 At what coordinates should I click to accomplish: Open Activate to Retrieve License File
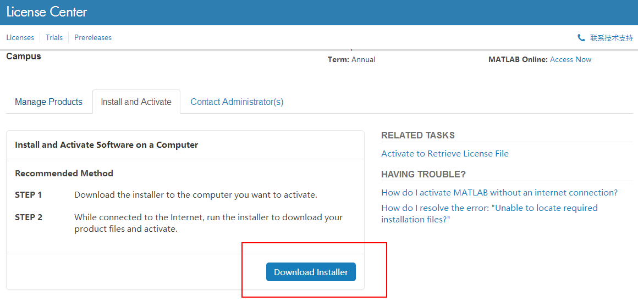445,154
